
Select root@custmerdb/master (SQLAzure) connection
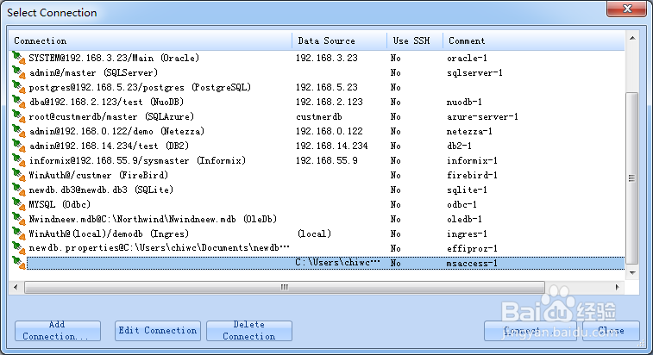[111, 116]
